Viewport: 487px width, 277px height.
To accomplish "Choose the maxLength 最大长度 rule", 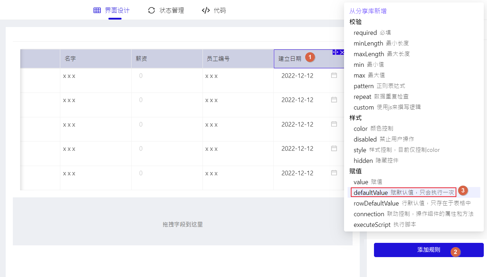I will click(x=414, y=54).
